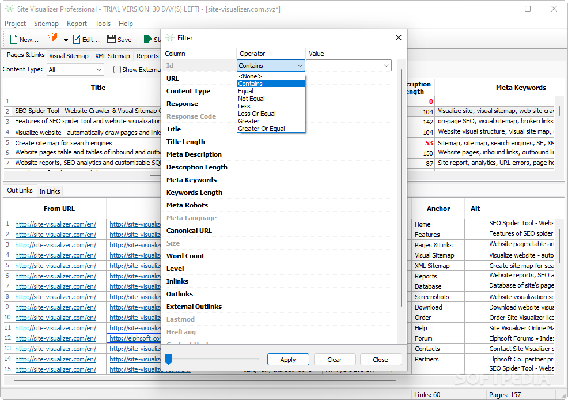Select Content Type filter row
This screenshot has height=400, width=568.
[188, 91]
